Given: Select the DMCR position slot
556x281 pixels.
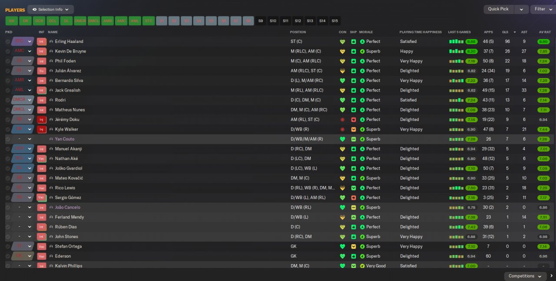Looking at the screenshot, I should 80,21.
